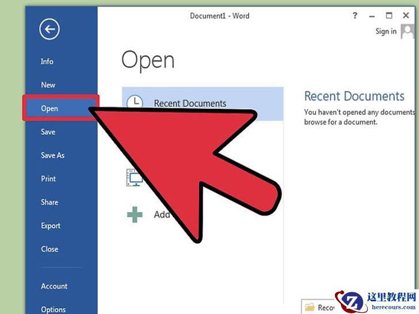
Task: Select New in the backstage menu
Action: click(48, 85)
